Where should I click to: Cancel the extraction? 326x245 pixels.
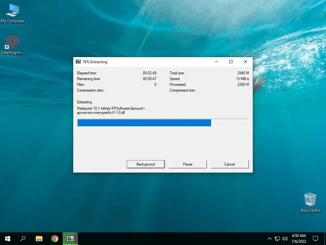pos(230,164)
